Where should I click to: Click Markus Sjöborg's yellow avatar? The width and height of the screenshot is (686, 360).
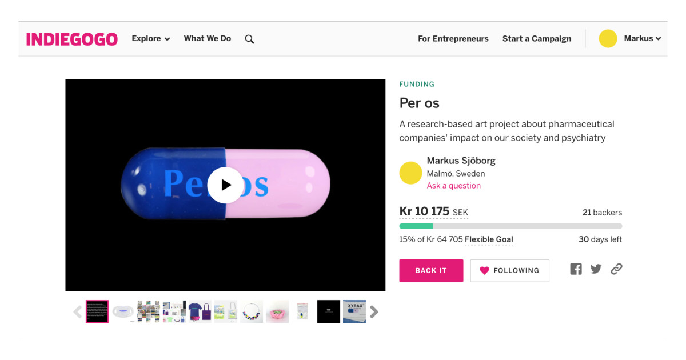click(x=410, y=173)
